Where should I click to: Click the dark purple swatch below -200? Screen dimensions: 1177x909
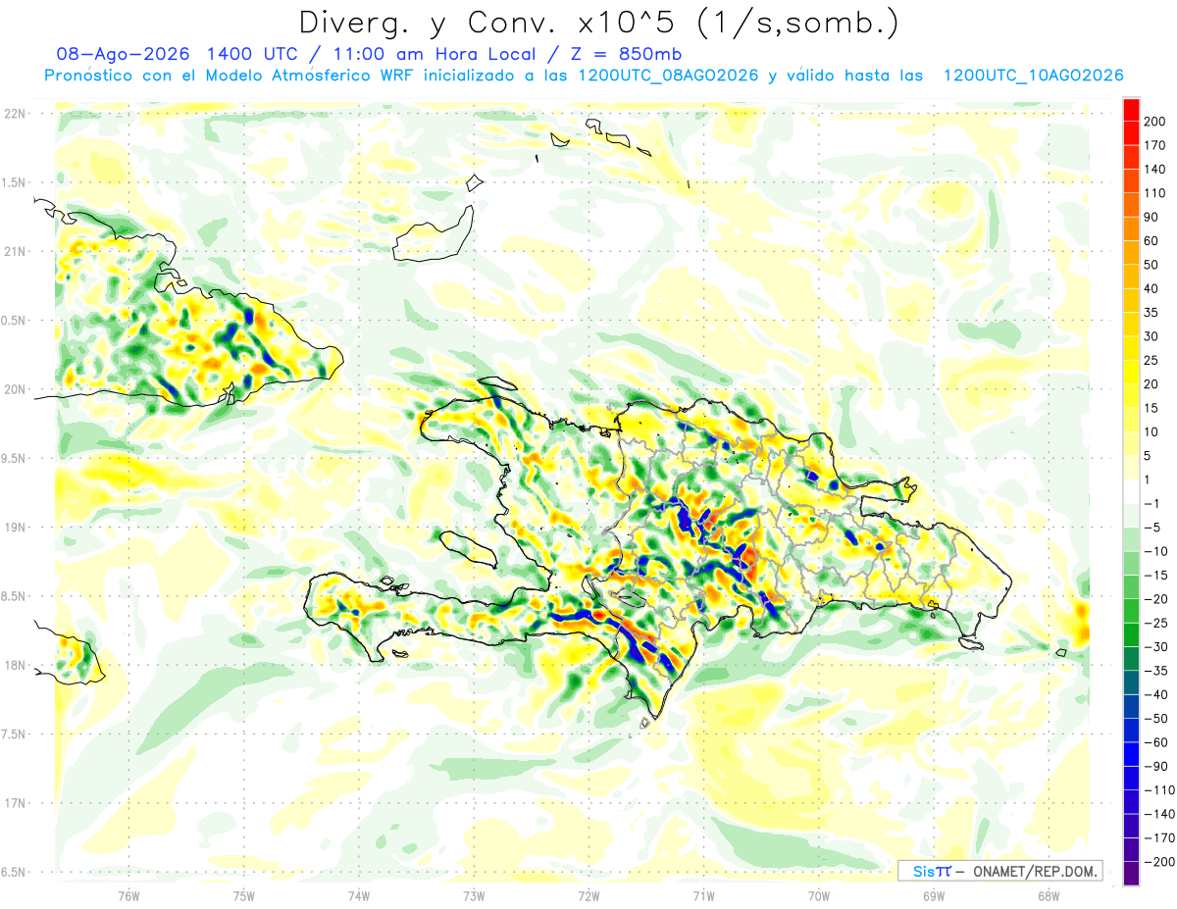pyautogui.click(x=1131, y=874)
